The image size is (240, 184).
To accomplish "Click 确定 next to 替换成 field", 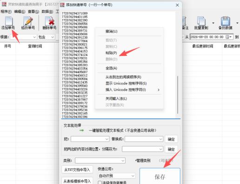I will [x=171, y=139].
